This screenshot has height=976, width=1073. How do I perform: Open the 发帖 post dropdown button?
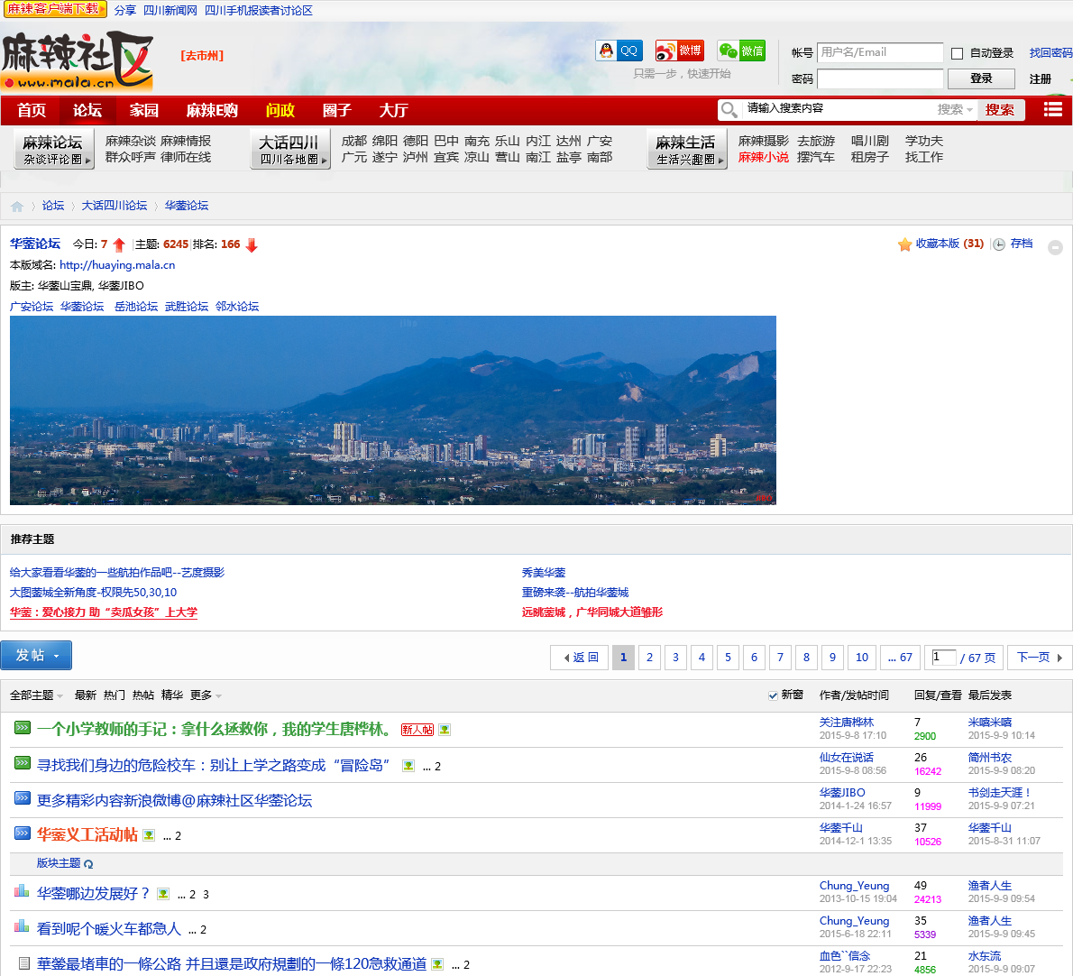(36, 656)
